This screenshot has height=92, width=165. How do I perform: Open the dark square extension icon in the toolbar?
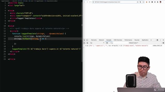pyautogui.click(x=152, y=2)
